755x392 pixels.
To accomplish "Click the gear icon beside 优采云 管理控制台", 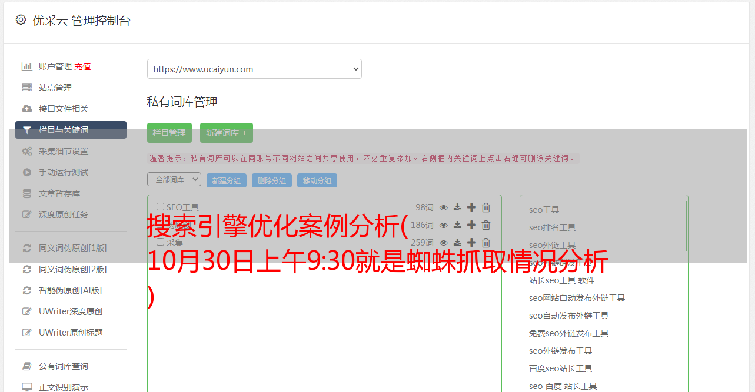I will 21,20.
